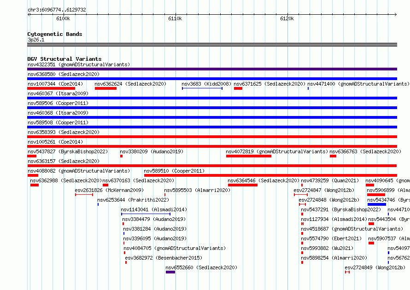
Task: Click the red nsv5906899 variant bar
Action: [376, 195]
